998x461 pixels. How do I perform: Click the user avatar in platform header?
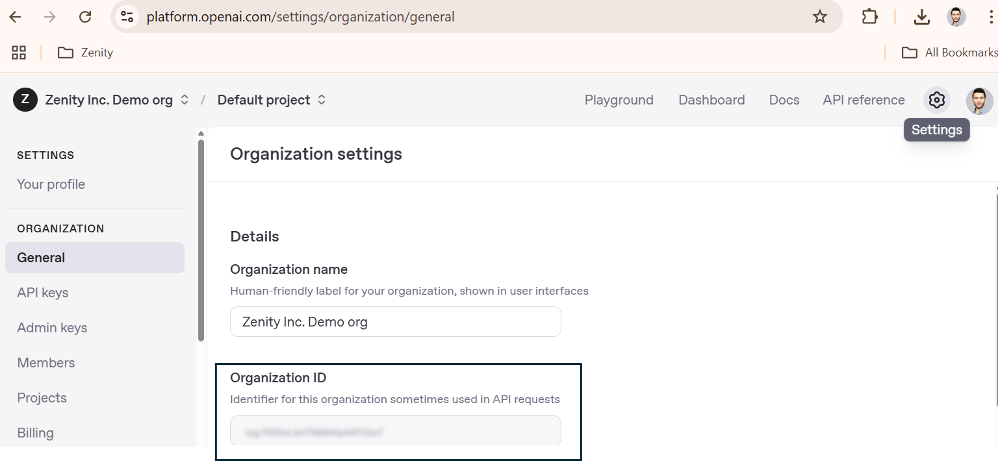(x=979, y=101)
